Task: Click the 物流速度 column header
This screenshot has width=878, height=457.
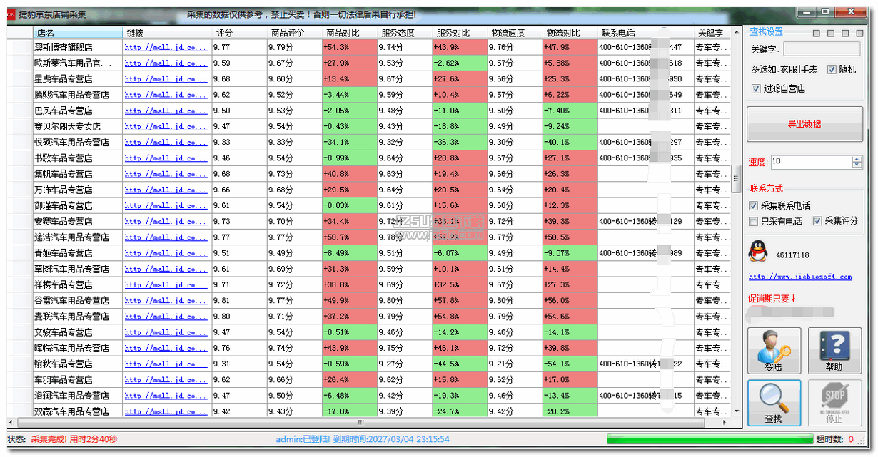Action: point(514,33)
